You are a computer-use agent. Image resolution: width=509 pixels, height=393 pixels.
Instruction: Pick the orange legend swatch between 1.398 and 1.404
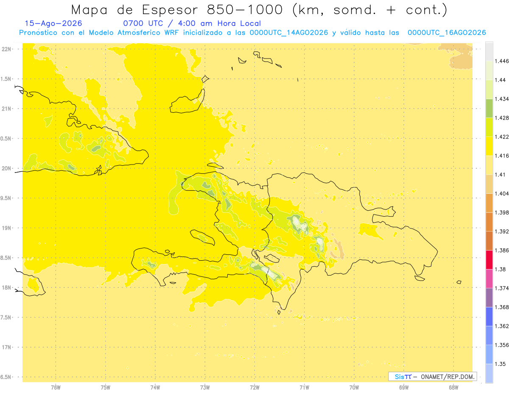point(489,203)
